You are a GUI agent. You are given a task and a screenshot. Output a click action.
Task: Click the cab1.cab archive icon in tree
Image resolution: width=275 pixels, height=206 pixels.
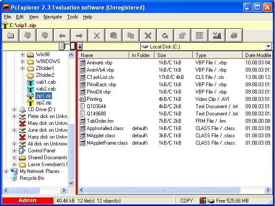[31, 82]
